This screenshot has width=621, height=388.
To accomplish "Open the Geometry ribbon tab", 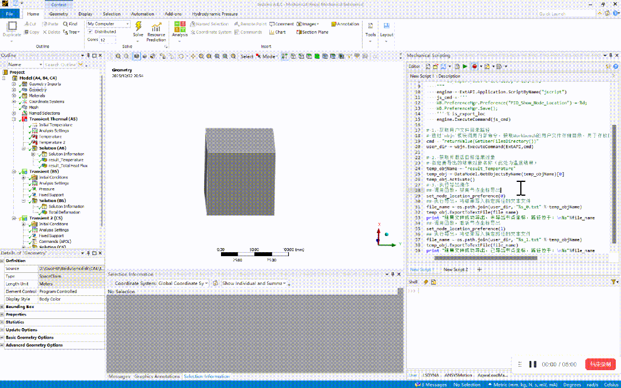I will (x=59, y=14).
